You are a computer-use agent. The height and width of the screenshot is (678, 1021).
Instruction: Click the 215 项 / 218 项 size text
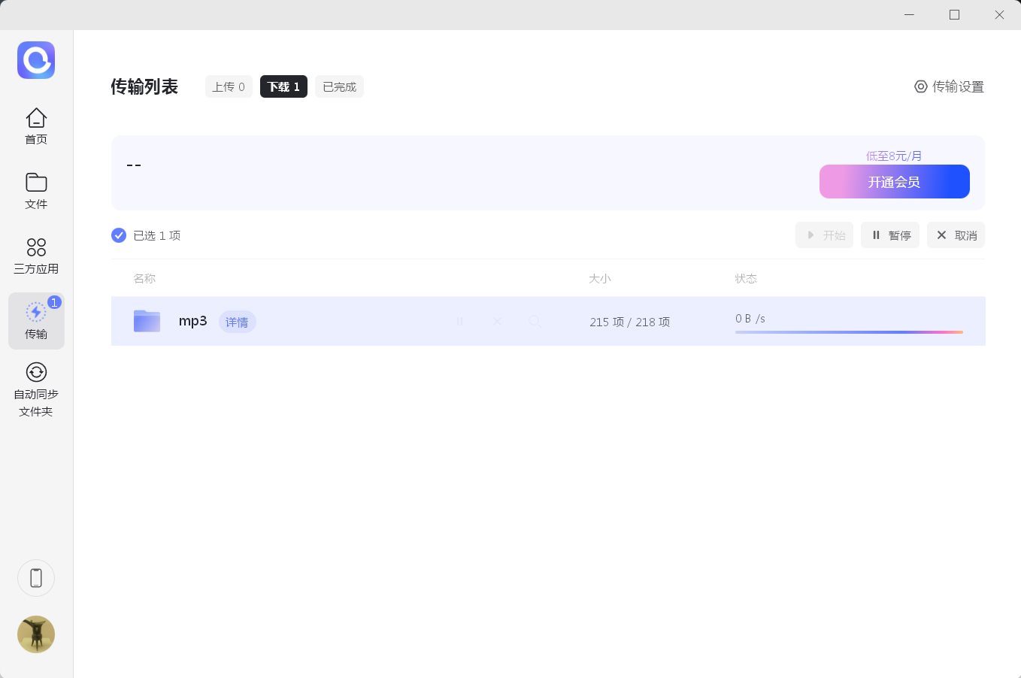tap(630, 322)
